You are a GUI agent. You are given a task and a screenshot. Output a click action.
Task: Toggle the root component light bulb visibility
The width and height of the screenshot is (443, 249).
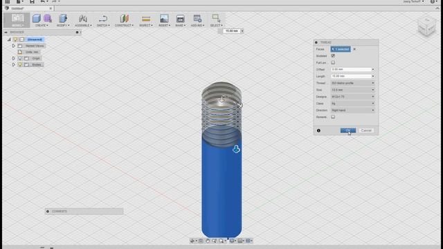pos(15,39)
